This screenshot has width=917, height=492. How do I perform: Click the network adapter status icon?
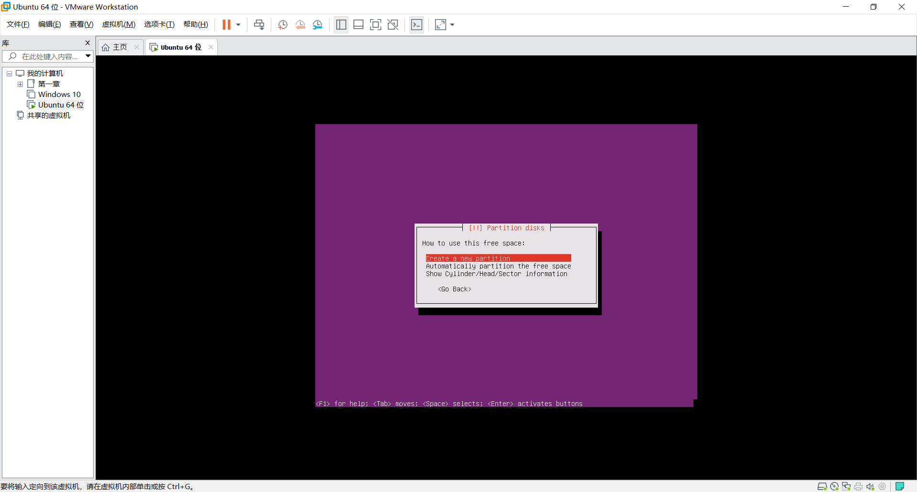click(846, 486)
